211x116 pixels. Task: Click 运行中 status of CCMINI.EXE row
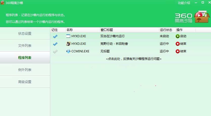(x=164, y=51)
